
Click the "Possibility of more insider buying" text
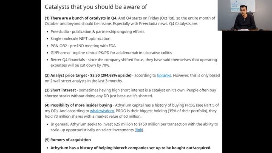78,105
